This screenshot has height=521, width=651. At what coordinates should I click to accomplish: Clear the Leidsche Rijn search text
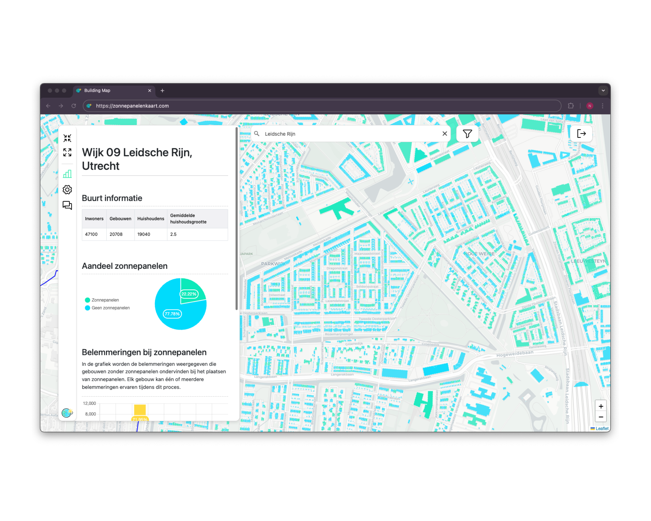445,133
